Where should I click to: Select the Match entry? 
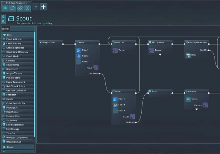(x=17, y=99)
